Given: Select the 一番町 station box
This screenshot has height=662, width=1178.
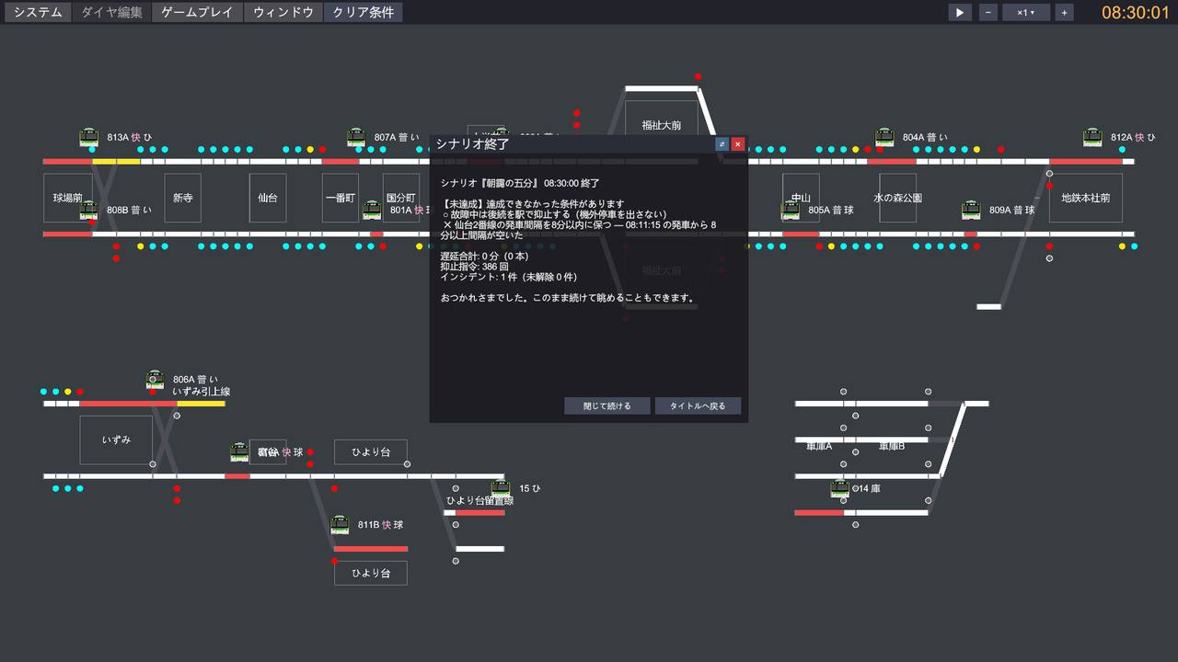Looking at the screenshot, I should click(x=341, y=198).
